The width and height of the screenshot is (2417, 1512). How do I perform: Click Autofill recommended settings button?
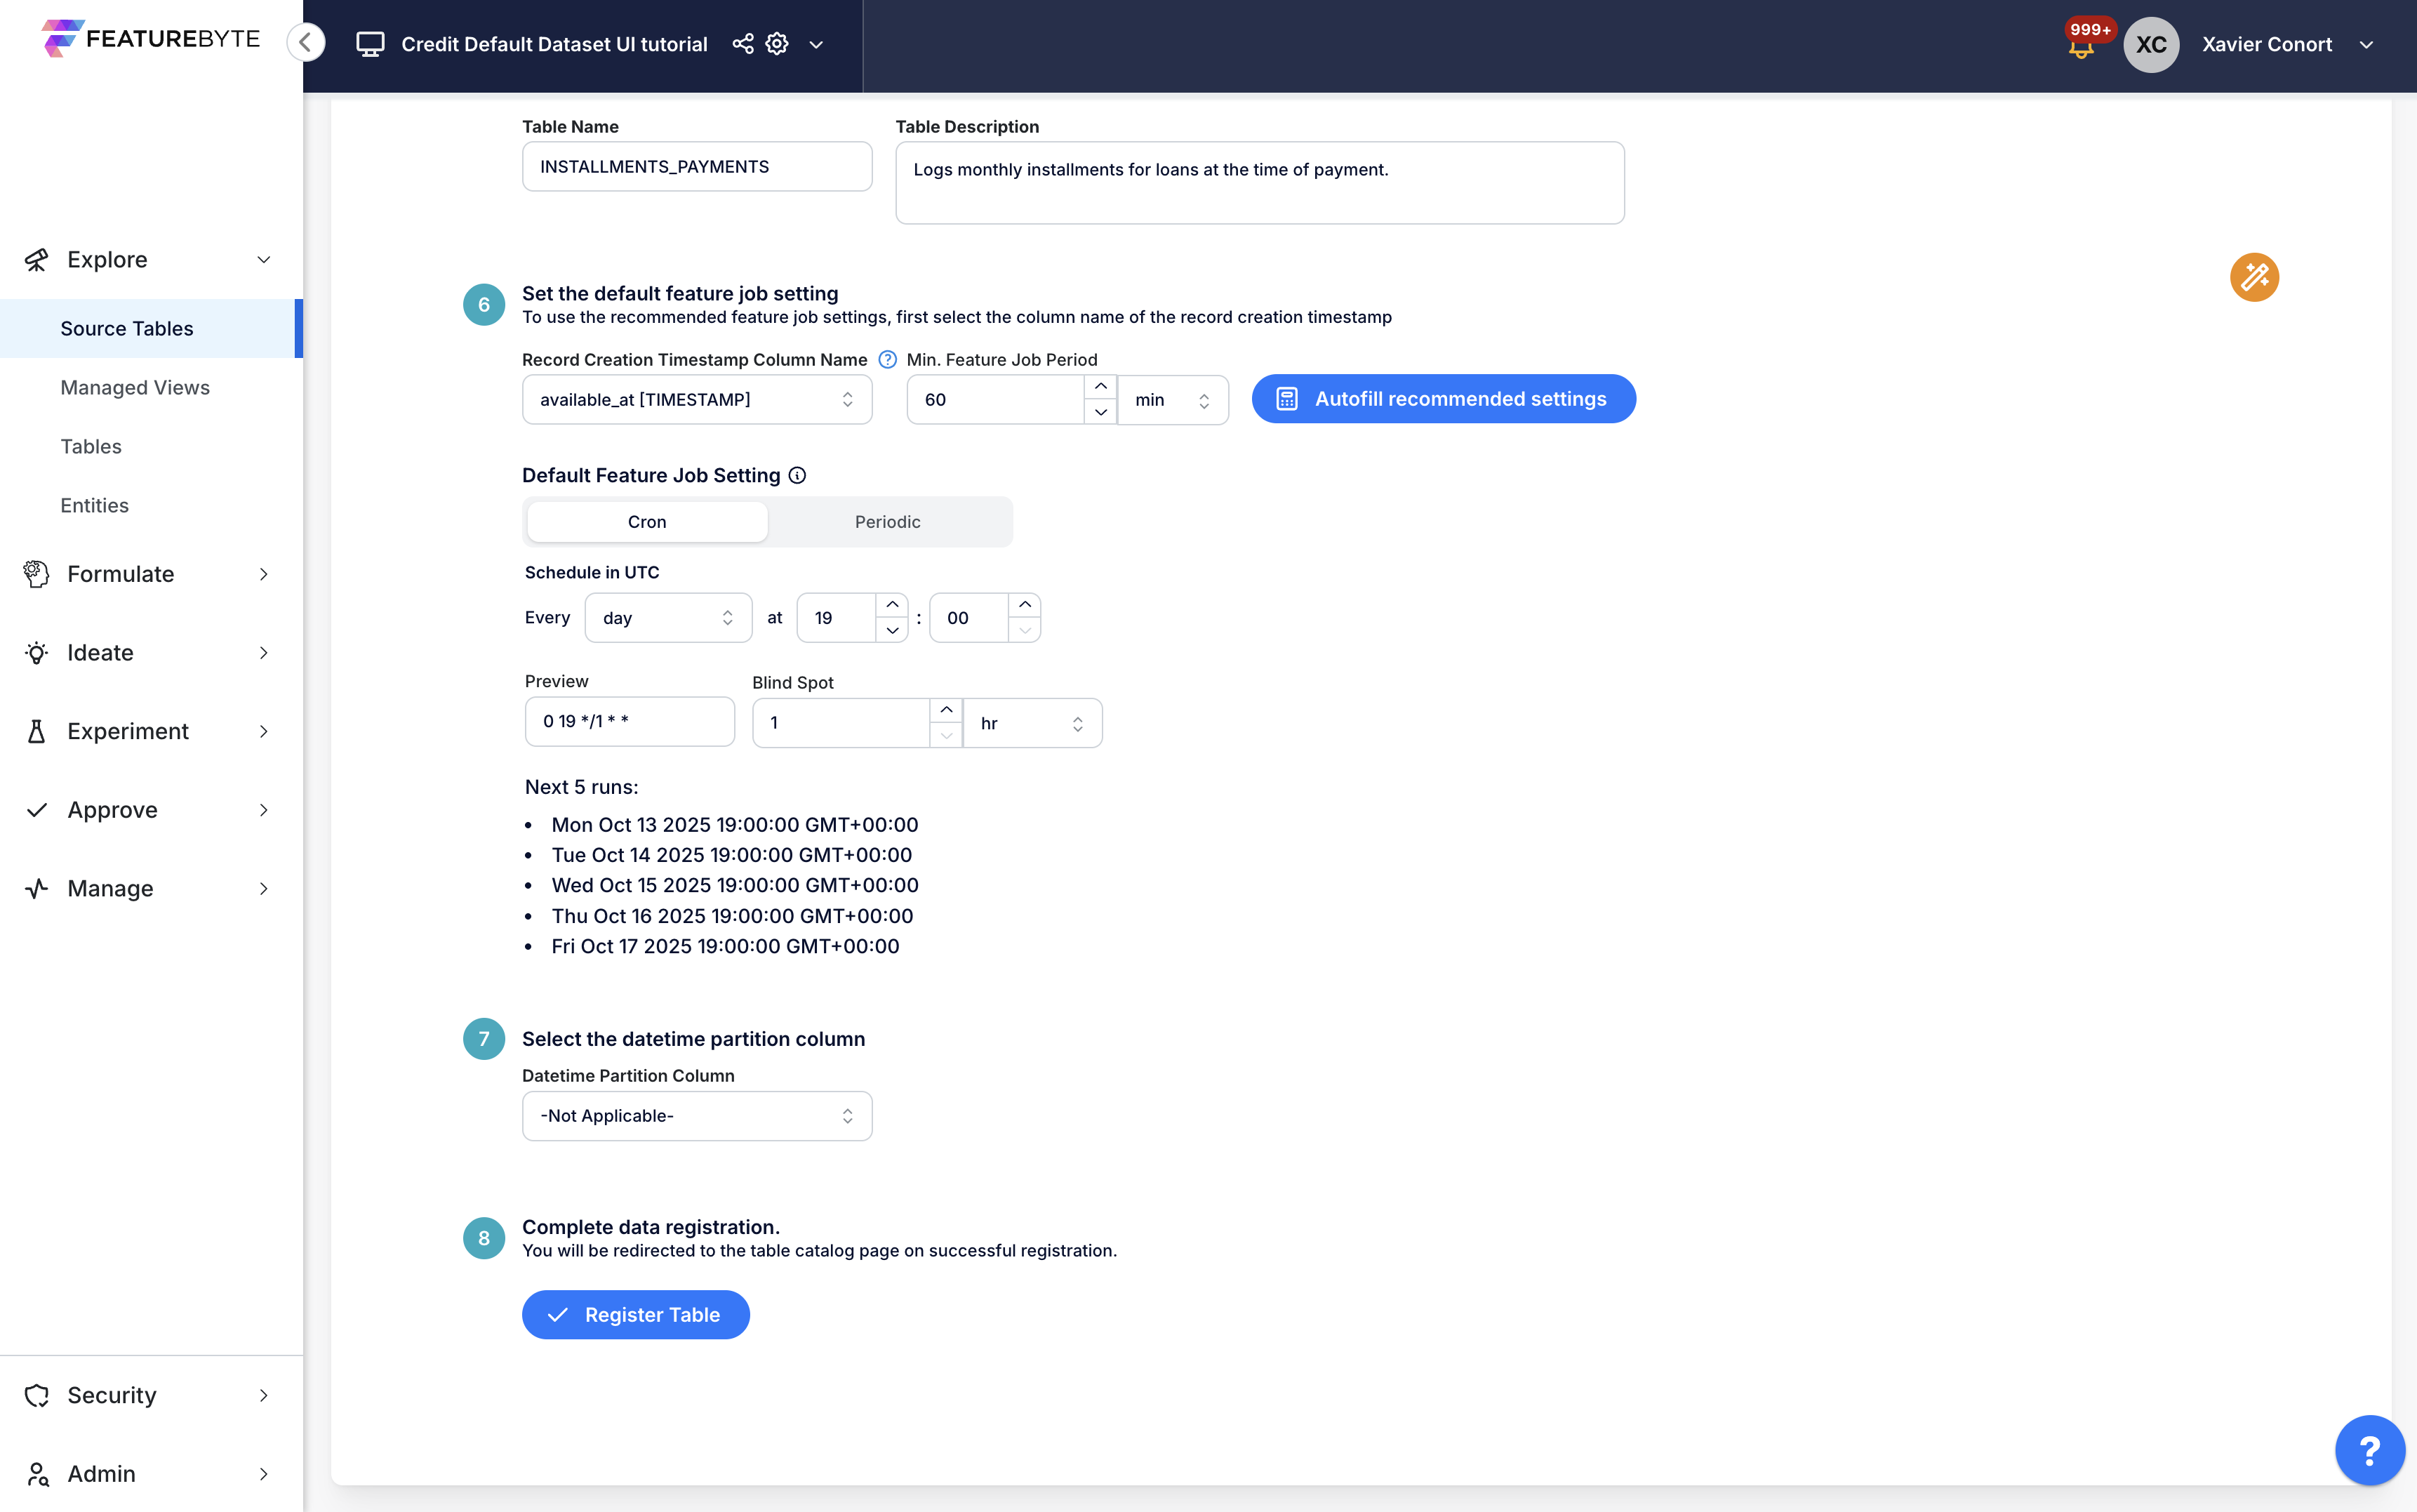click(1442, 399)
